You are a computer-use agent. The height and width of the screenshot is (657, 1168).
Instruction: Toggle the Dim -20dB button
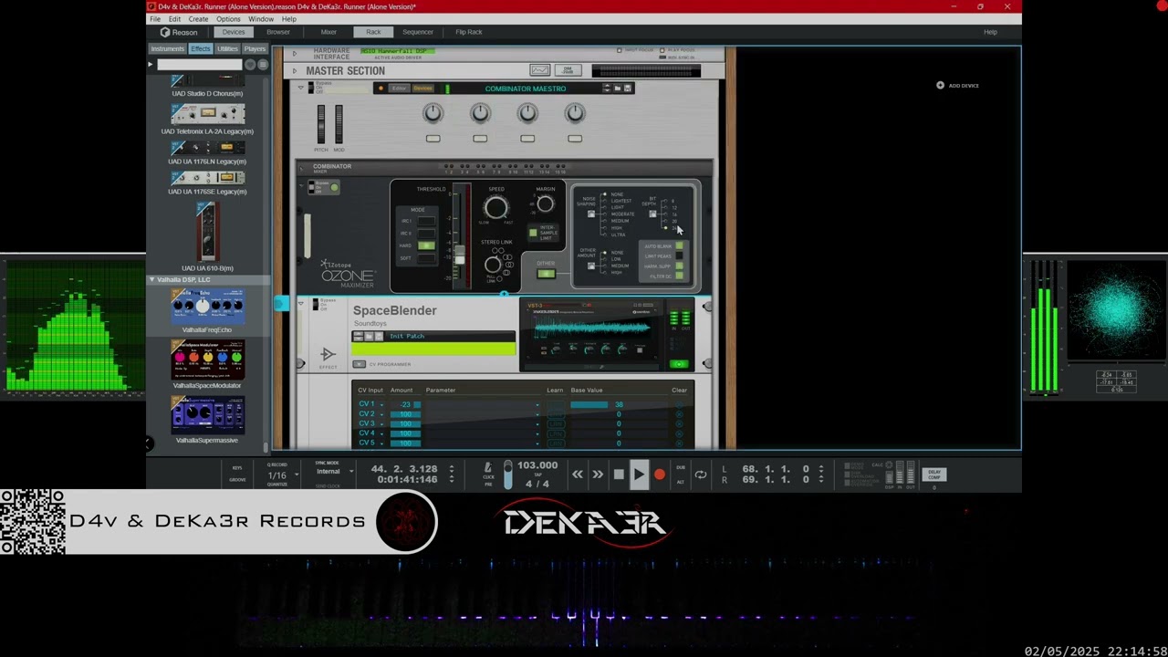point(568,70)
